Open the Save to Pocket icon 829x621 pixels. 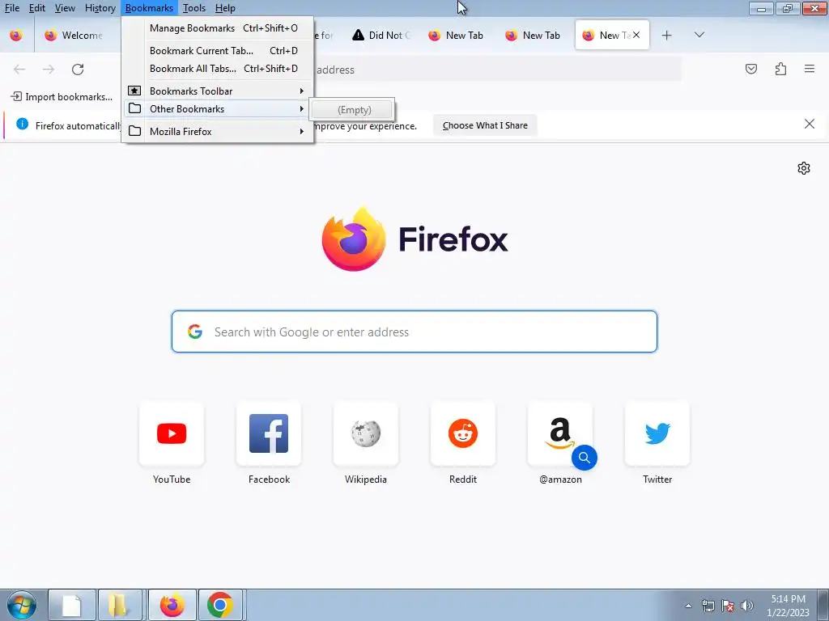[x=750, y=70]
